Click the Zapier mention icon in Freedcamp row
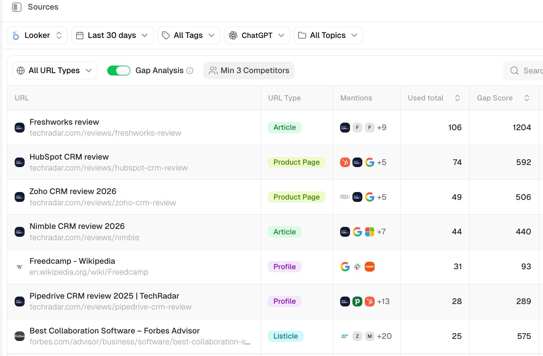Screen dimensions: 543x356 (x=370, y=267)
